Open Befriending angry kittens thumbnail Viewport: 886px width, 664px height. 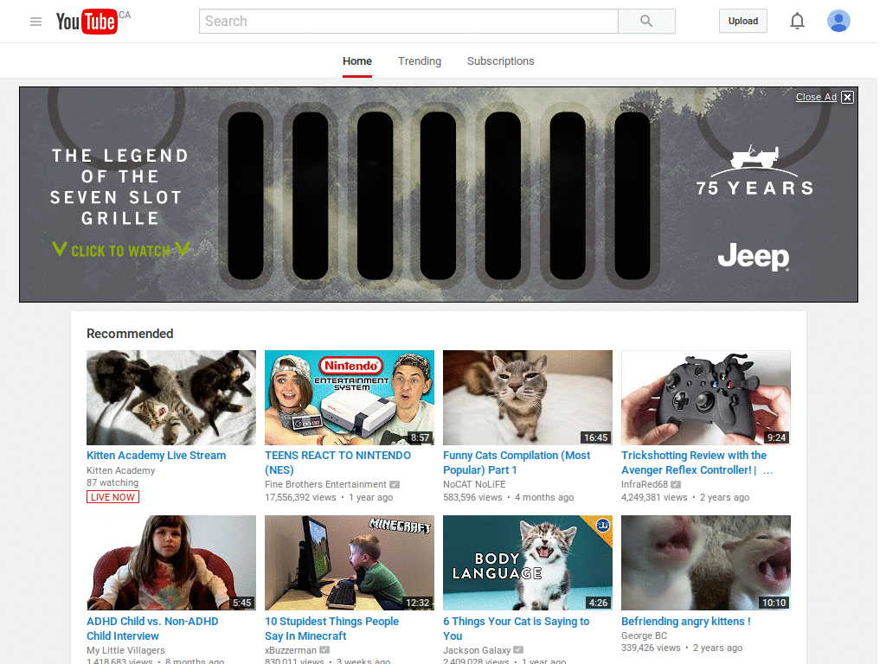(706, 562)
